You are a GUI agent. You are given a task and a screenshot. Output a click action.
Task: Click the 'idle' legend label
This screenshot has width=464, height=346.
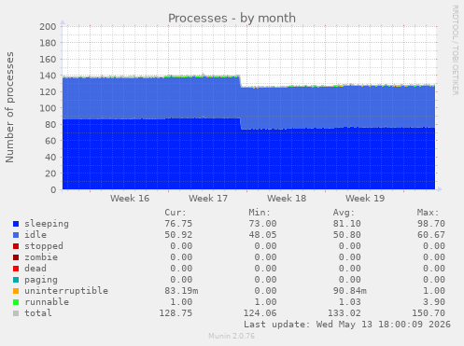coord(35,235)
